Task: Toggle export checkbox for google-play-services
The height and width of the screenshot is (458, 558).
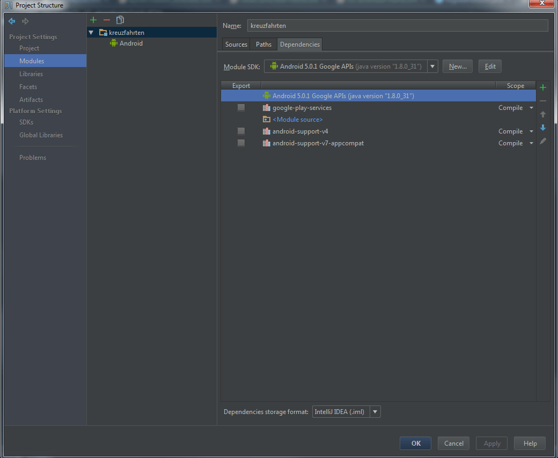Action: coord(241,108)
